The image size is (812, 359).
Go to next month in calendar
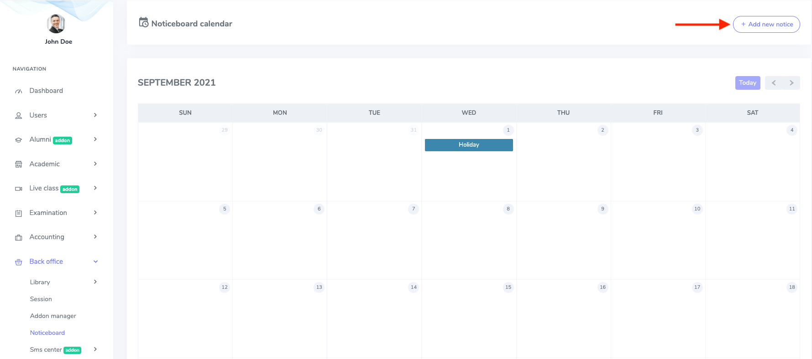(x=791, y=83)
